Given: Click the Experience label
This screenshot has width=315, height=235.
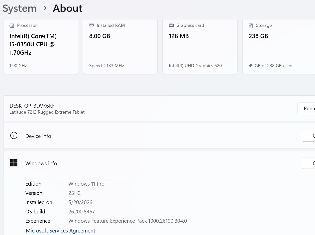Looking at the screenshot, I should coord(38,221).
